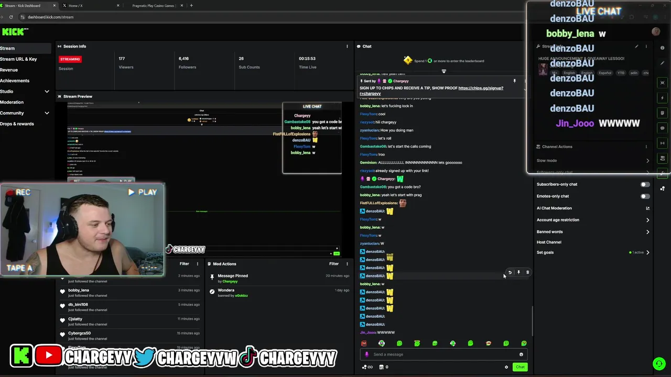Click db_bini108 follower entry
Image resolution: width=671 pixels, height=377 pixels.
point(78,305)
